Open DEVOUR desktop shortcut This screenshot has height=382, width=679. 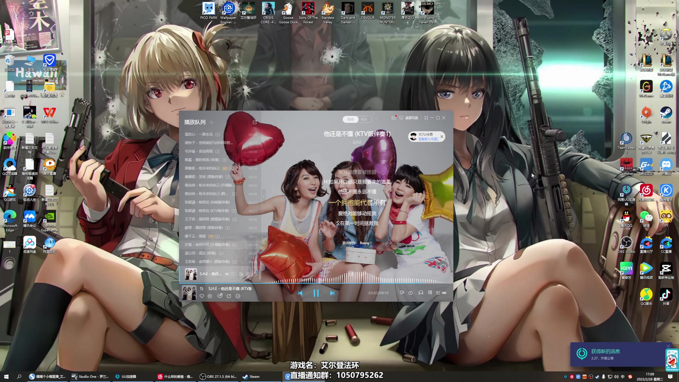(367, 11)
